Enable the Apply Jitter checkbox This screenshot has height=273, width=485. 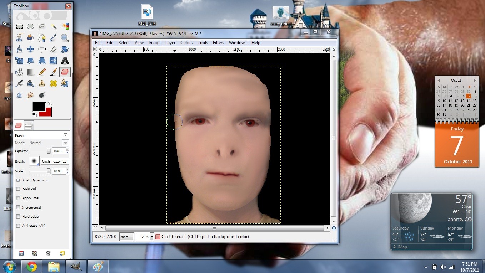[18, 198]
